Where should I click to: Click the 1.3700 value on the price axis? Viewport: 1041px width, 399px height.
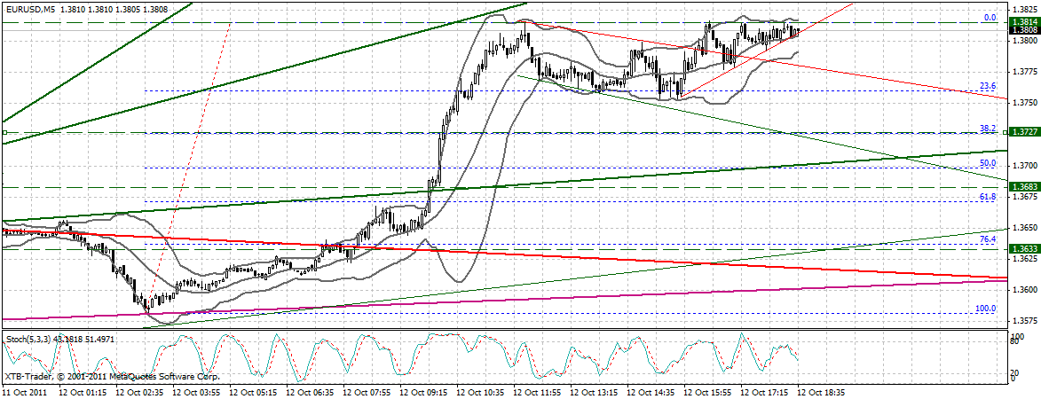(x=1023, y=164)
